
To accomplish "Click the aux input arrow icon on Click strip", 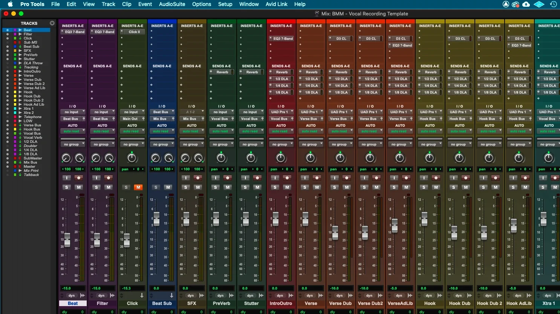I will point(142,296).
